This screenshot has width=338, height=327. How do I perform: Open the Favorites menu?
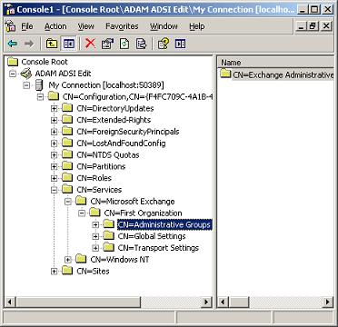pyautogui.click(x=122, y=26)
